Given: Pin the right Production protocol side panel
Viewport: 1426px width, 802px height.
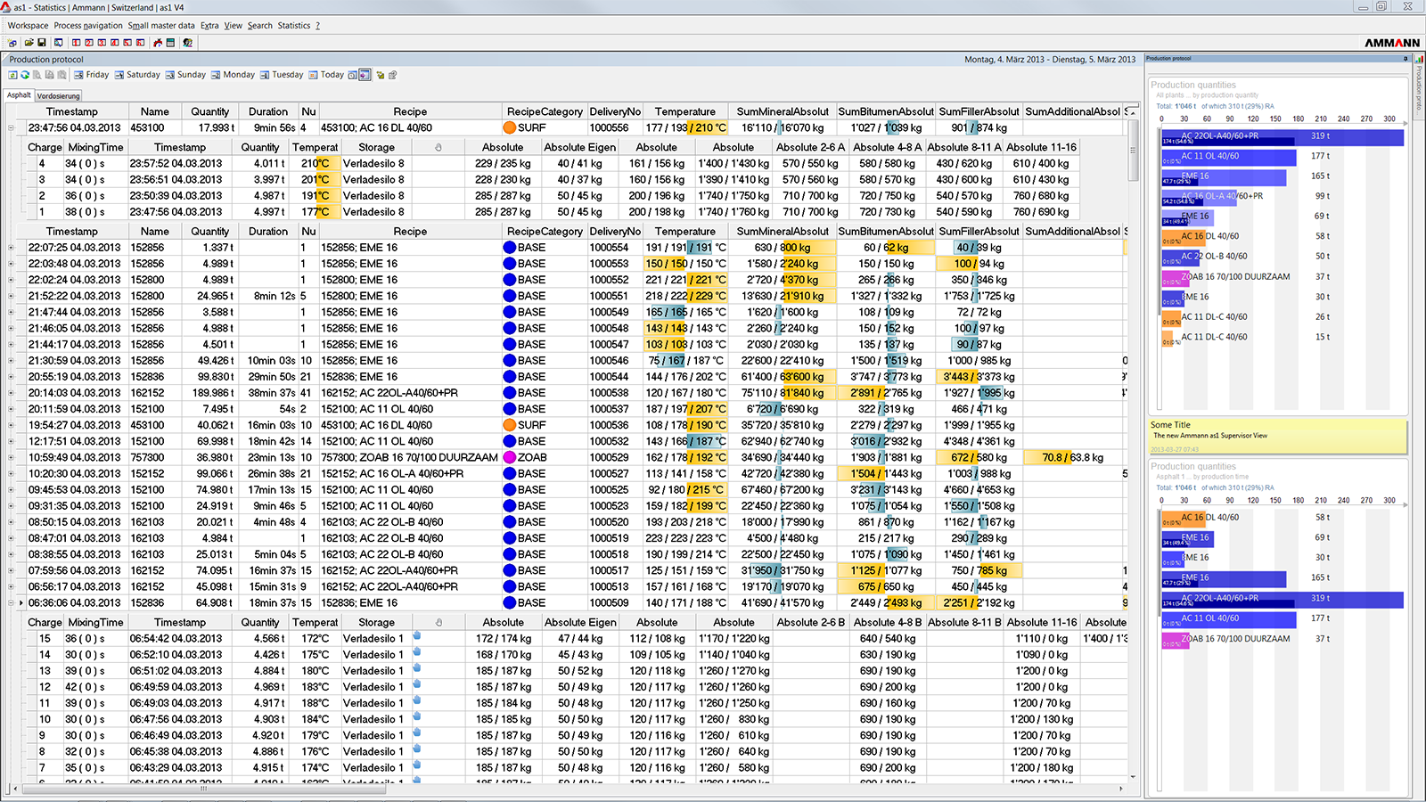Looking at the screenshot, I should coord(1406,59).
